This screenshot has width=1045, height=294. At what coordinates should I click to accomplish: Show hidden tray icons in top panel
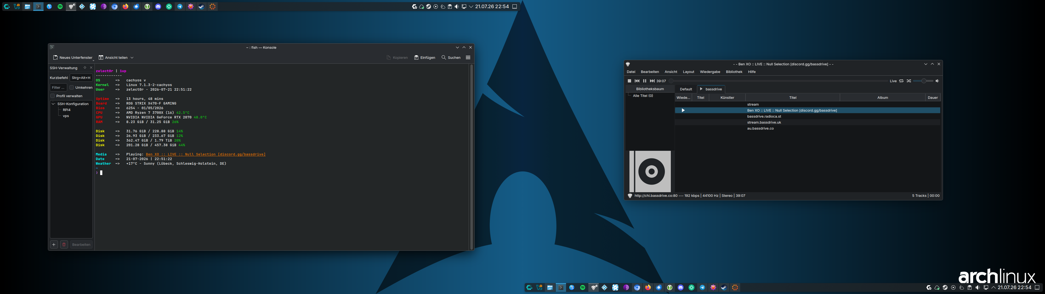click(471, 7)
